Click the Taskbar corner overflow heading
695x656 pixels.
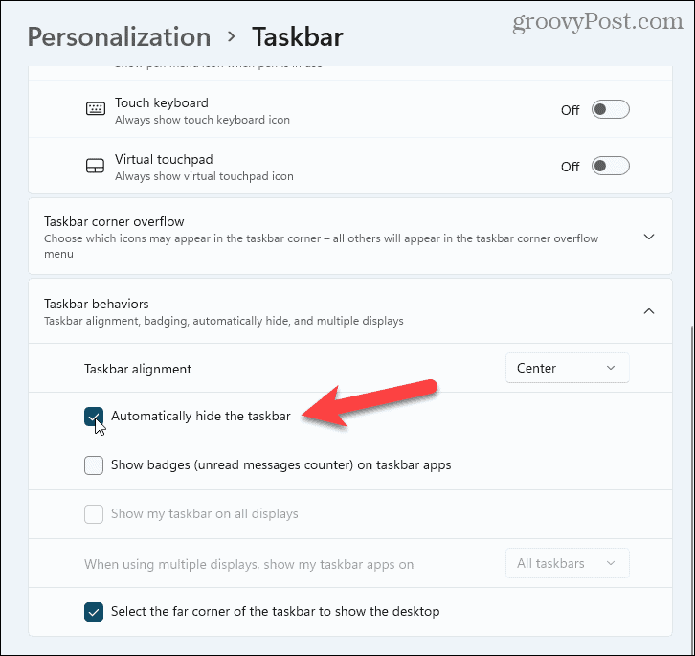pyautogui.click(x=114, y=221)
